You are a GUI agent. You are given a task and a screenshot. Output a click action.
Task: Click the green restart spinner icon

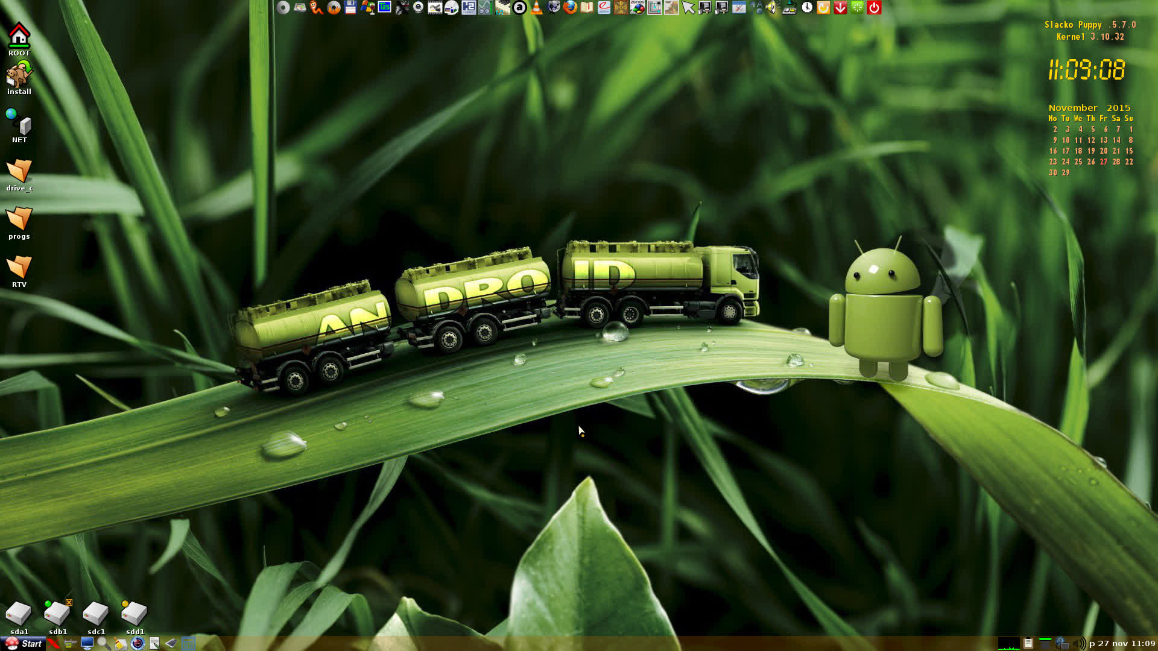(x=857, y=7)
